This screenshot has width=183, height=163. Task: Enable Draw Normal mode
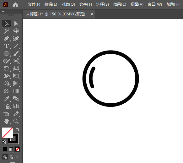[5, 157]
